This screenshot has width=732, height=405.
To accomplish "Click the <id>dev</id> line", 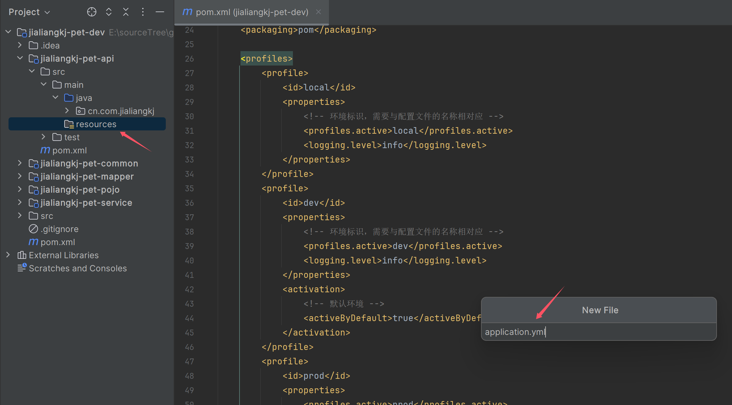I will coord(314,203).
